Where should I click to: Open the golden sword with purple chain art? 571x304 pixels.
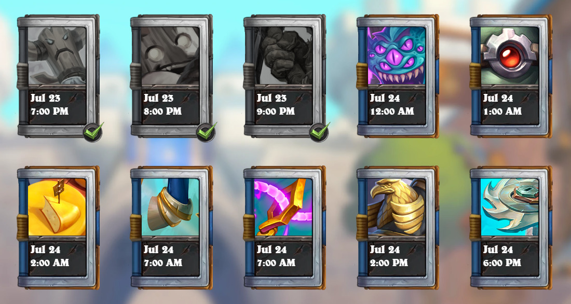tap(283, 207)
